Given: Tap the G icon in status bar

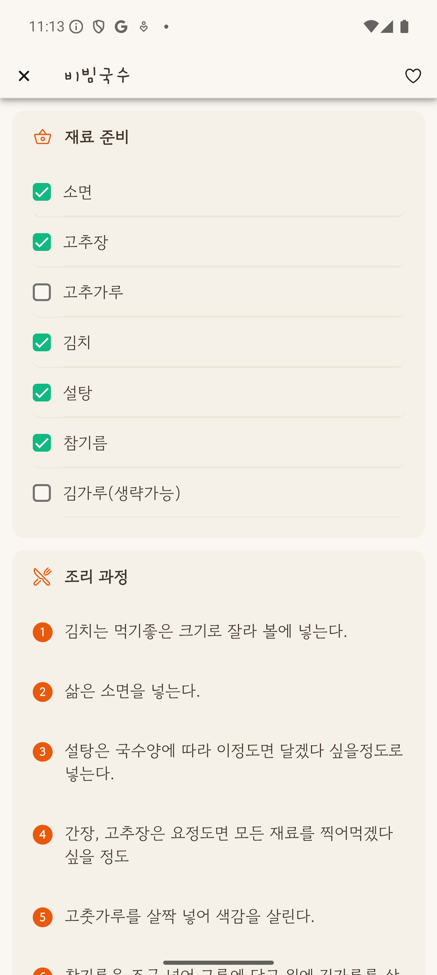Looking at the screenshot, I should (121, 27).
